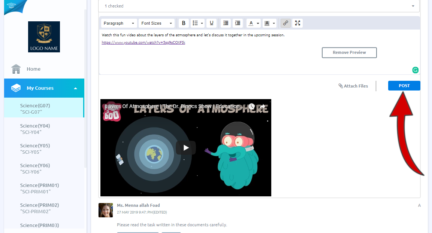Click the graduation cap corner icon
This screenshot has width=432, height=233.
12,5
